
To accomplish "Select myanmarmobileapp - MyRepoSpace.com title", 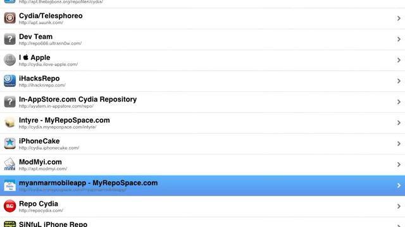I will tap(89, 183).
